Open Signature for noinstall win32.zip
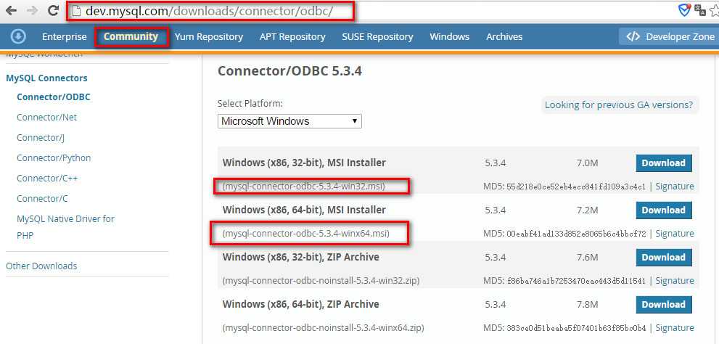The width and height of the screenshot is (719, 344). (x=675, y=281)
